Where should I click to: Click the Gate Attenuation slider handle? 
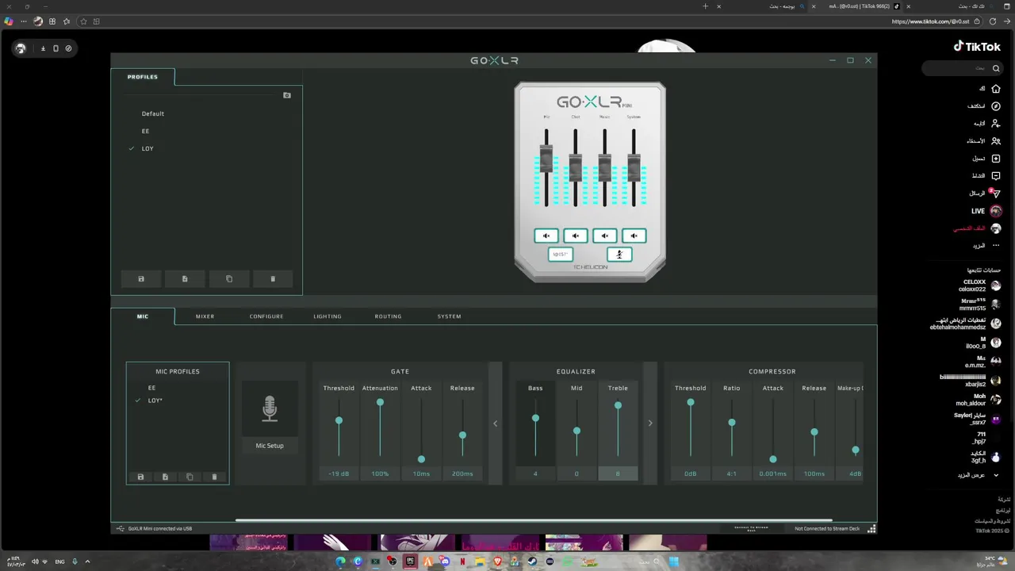(380, 402)
